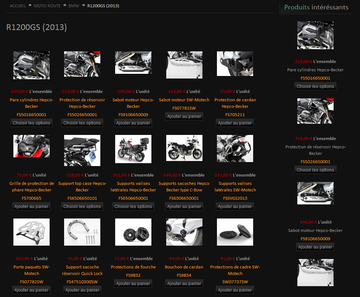Click the Produits intéréssants sidebar heading
Viewport: 360px width, 297px height.
pyautogui.click(x=316, y=7)
